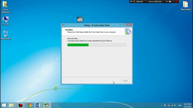Image resolution: width=193 pixels, height=108 pixels.
Task: Click the 'Please wait while Setup installs' message
Action: (x=92, y=32)
